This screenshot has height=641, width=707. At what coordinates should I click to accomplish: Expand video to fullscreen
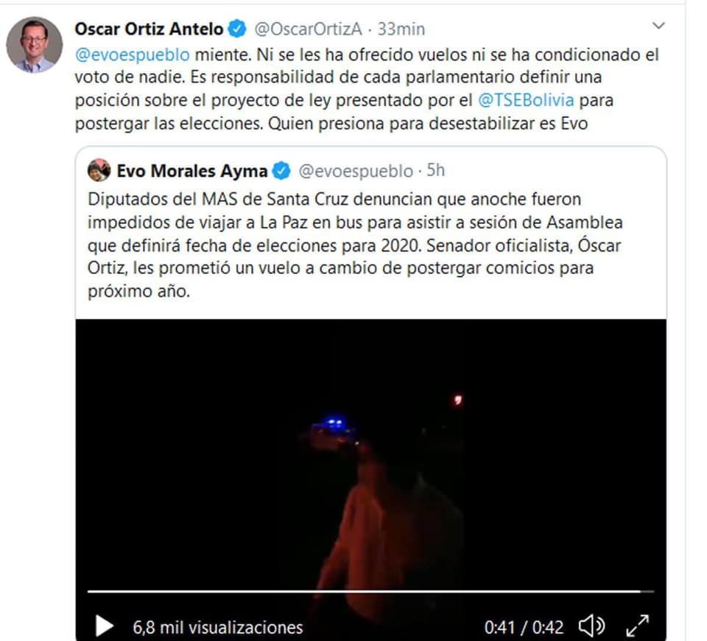(x=638, y=626)
